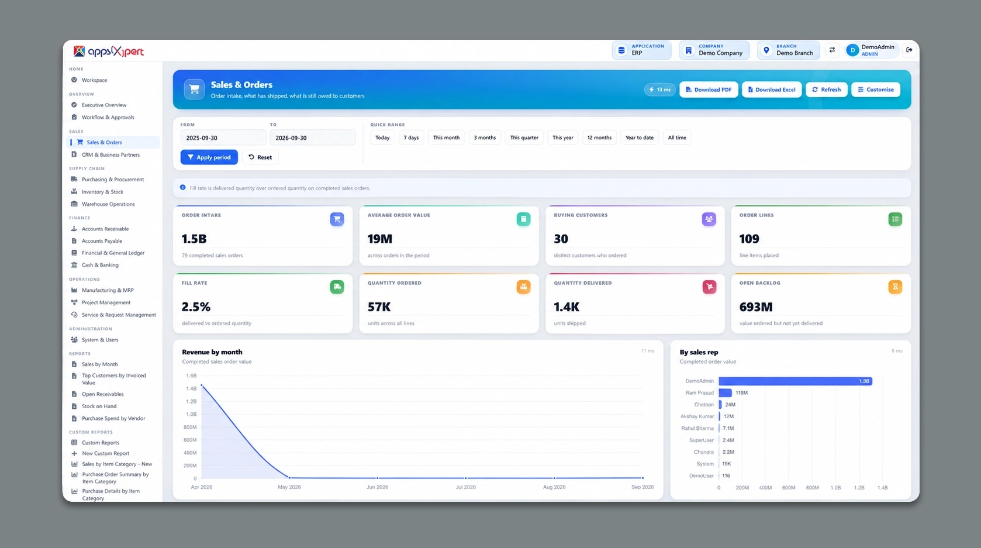The width and height of the screenshot is (981, 548).
Task: Click the DemoAdmin avatar circle
Action: tap(852, 50)
